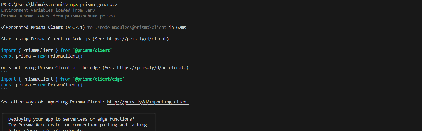Click the prisma\schema.prisma path
Viewport: 422px width, 131px height.
90,16
